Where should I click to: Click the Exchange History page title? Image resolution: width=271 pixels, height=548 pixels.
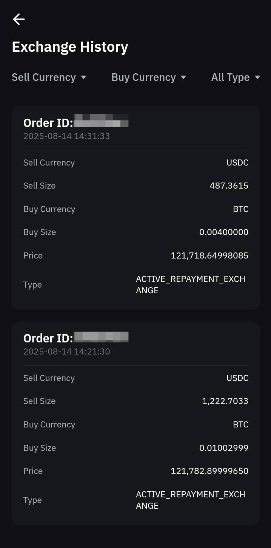coord(70,47)
